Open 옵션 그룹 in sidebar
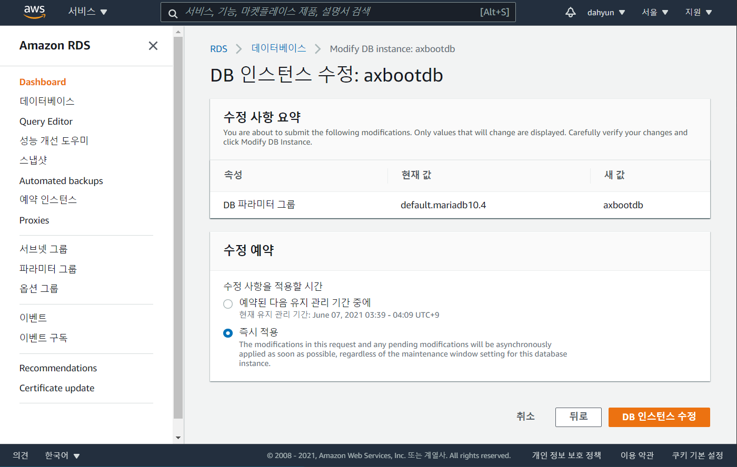The height and width of the screenshot is (467, 737). (x=39, y=288)
